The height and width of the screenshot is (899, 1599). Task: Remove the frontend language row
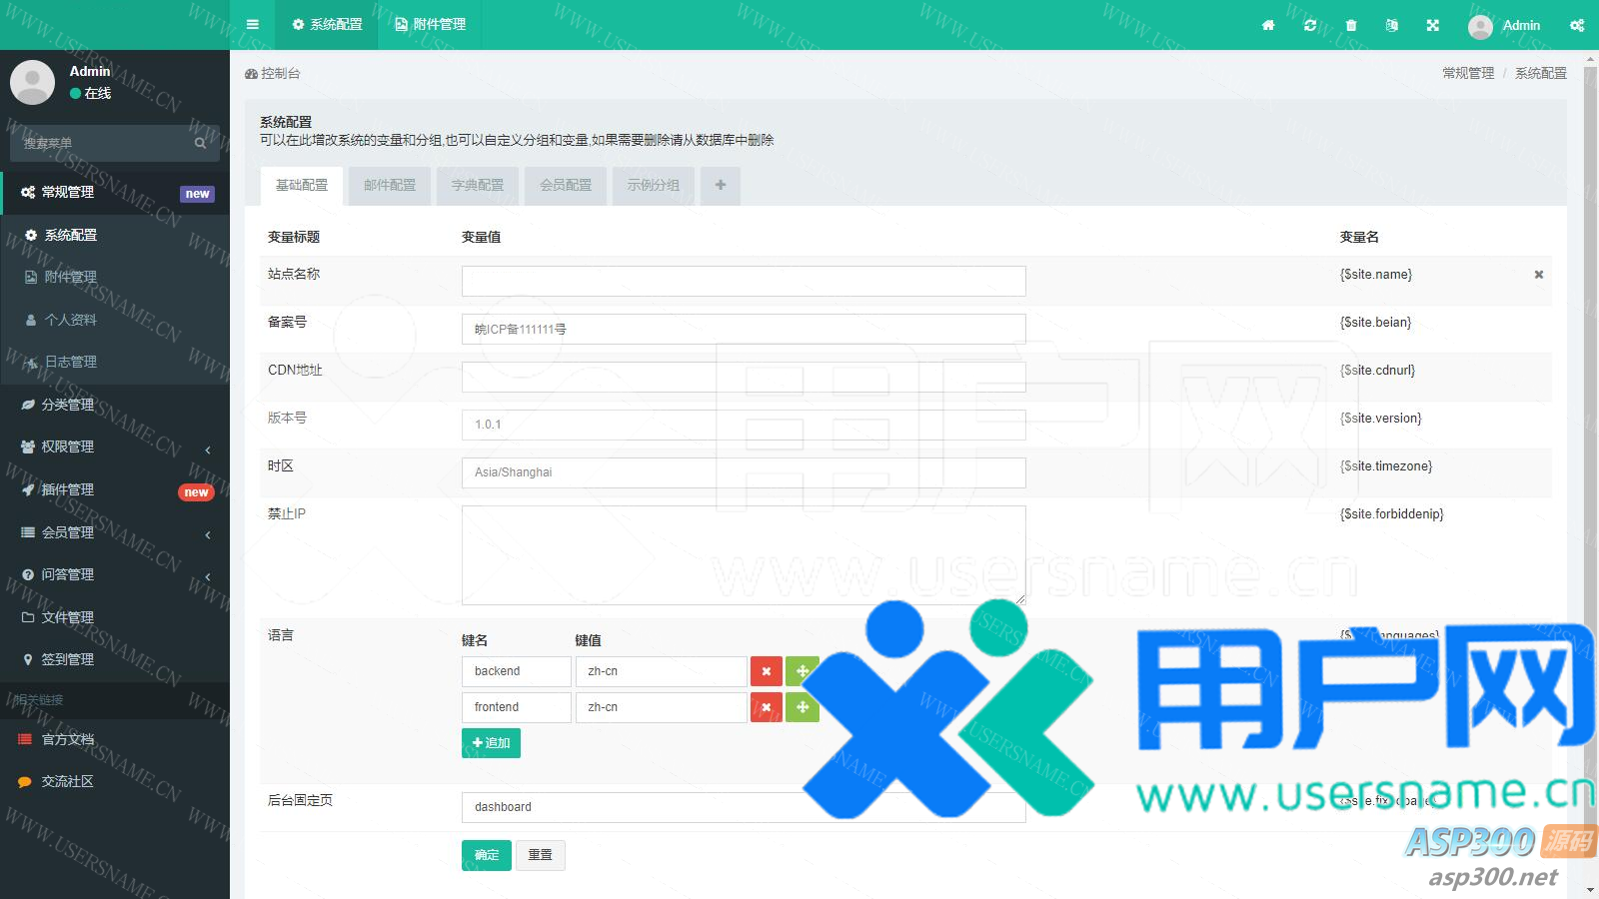[x=766, y=707]
